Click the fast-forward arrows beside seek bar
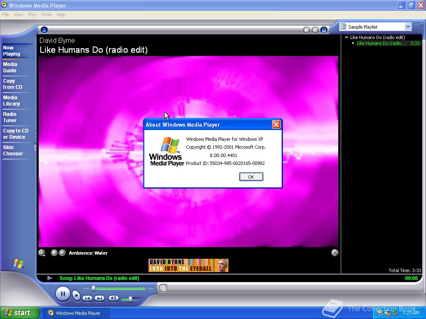The width and height of the screenshot is (426, 319). coord(150,288)
